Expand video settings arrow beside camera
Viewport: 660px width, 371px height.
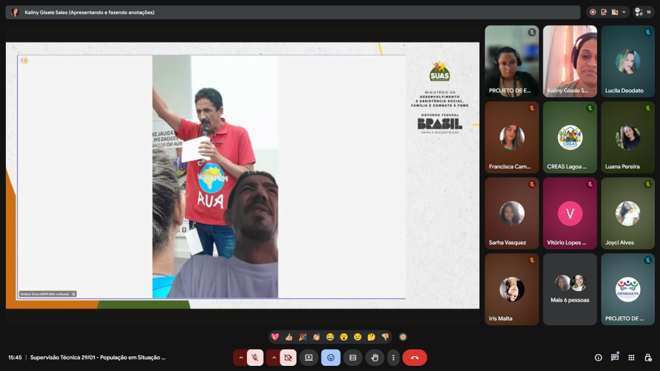click(x=274, y=357)
